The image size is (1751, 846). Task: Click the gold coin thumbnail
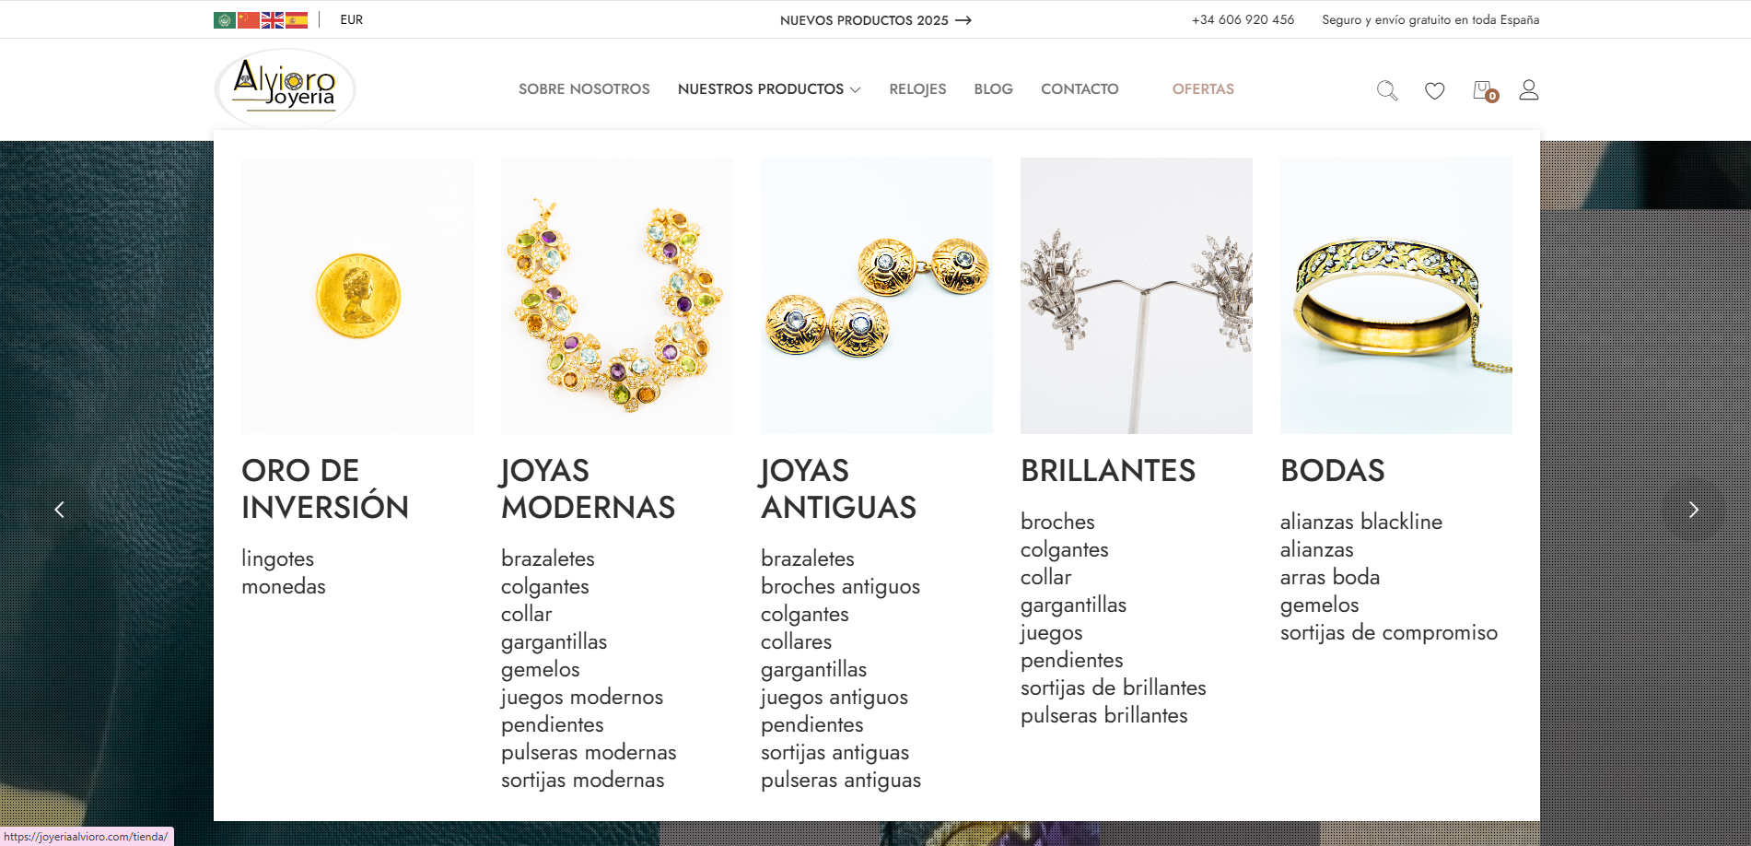pos(357,296)
